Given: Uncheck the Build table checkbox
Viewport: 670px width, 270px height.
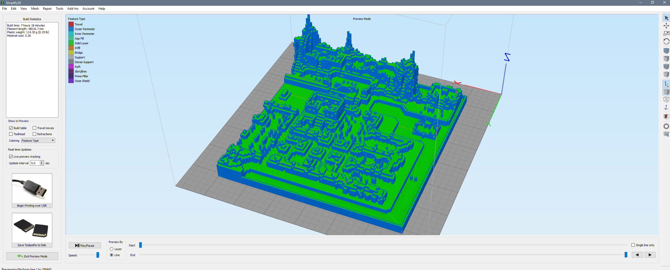Looking at the screenshot, I should pos(11,128).
